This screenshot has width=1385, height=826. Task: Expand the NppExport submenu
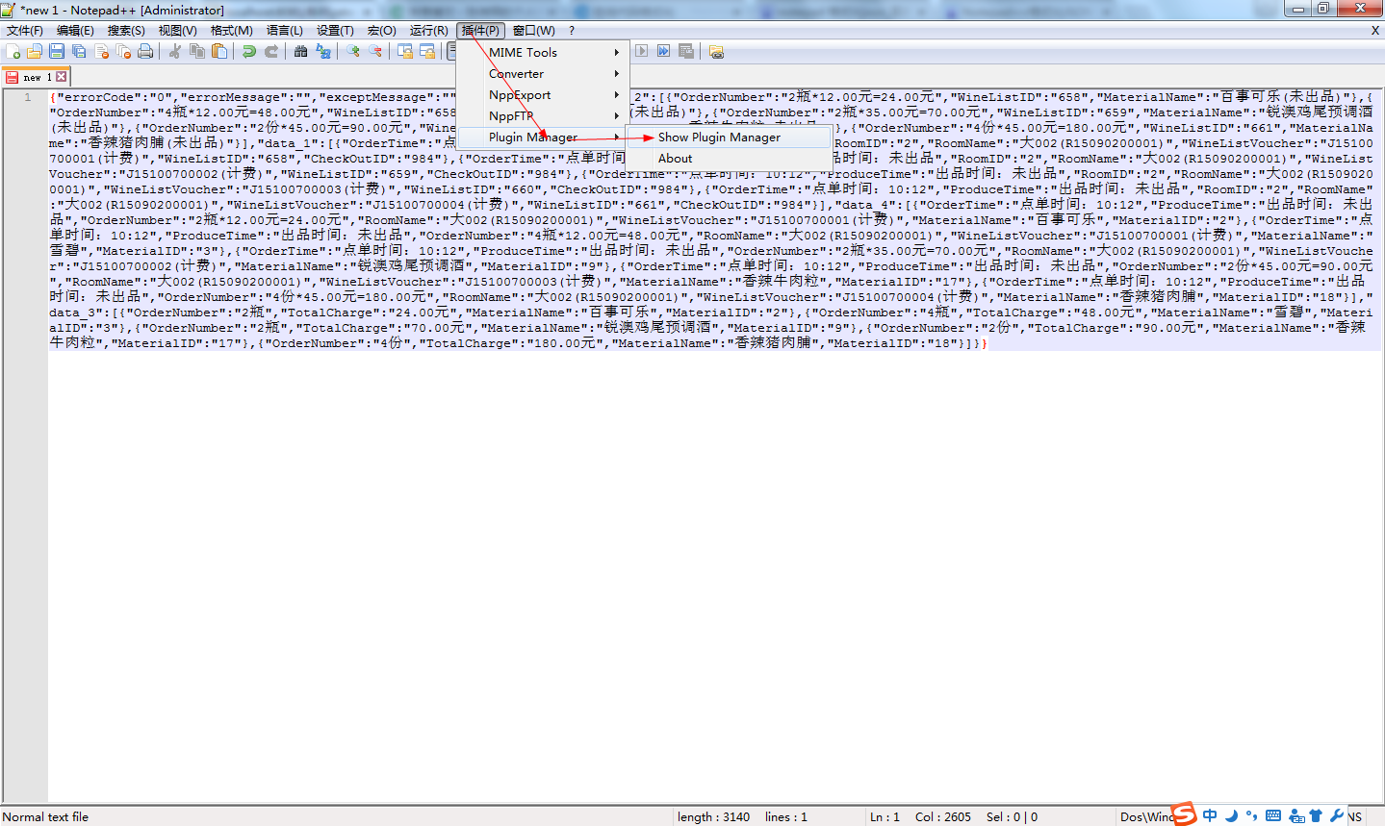543,95
